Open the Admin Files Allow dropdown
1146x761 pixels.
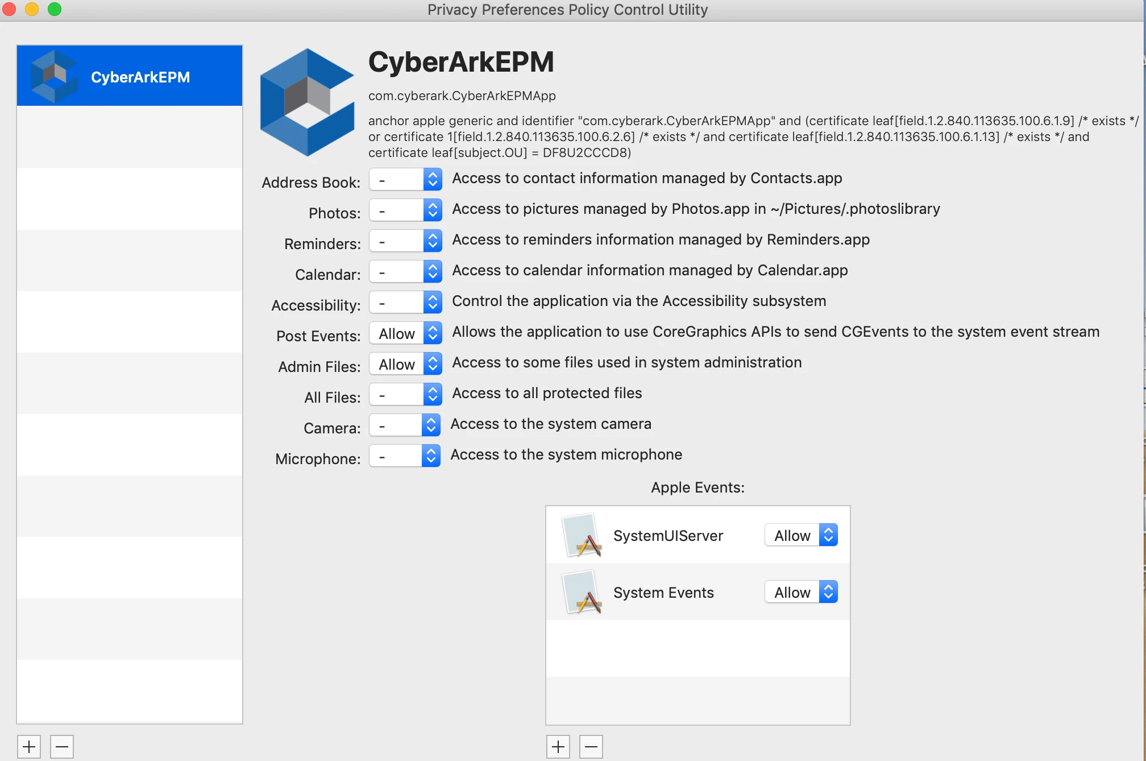[x=405, y=363]
